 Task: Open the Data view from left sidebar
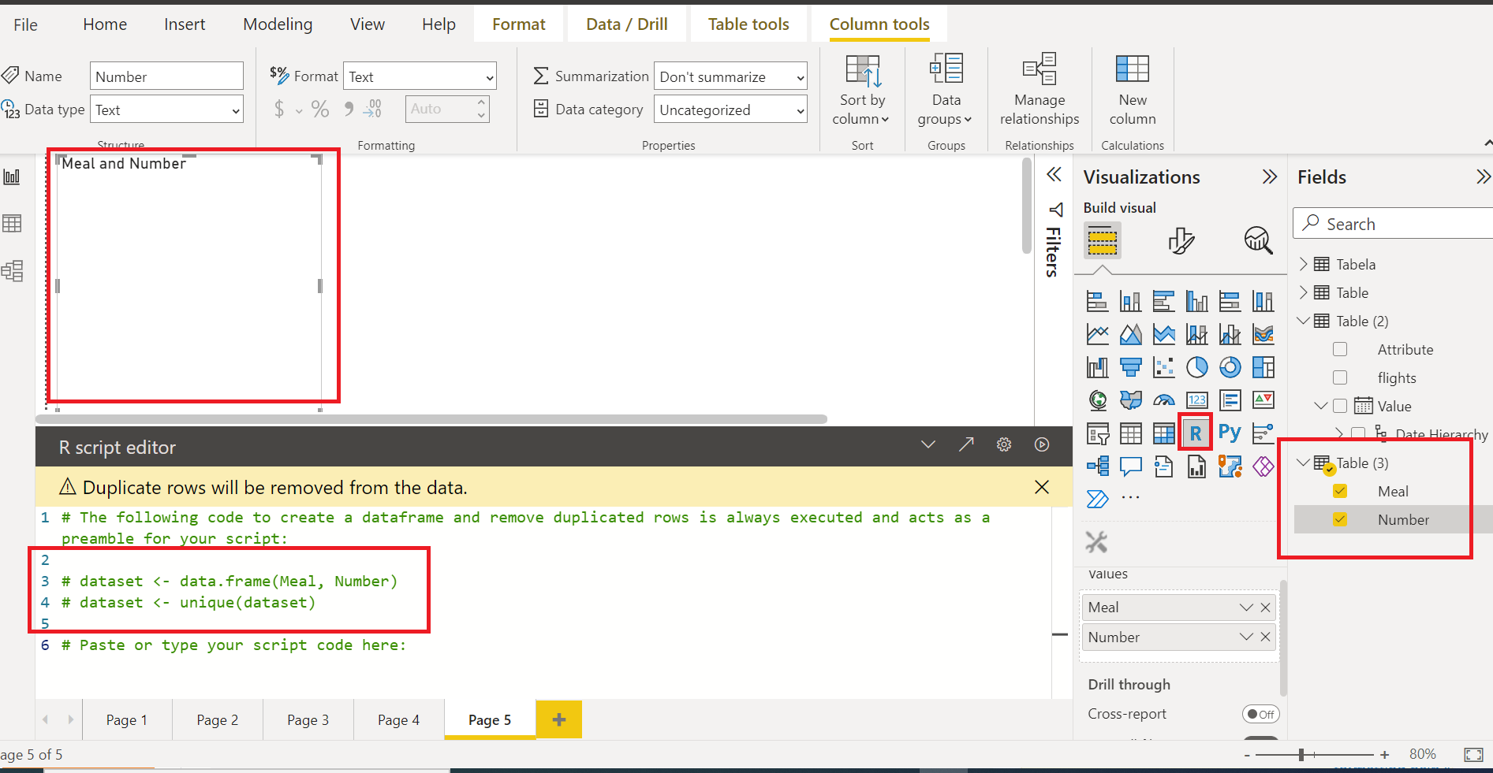[12, 224]
